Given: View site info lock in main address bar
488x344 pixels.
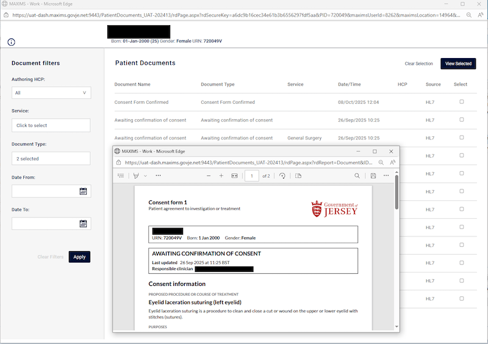Looking at the screenshot, I should (x=6, y=15).
